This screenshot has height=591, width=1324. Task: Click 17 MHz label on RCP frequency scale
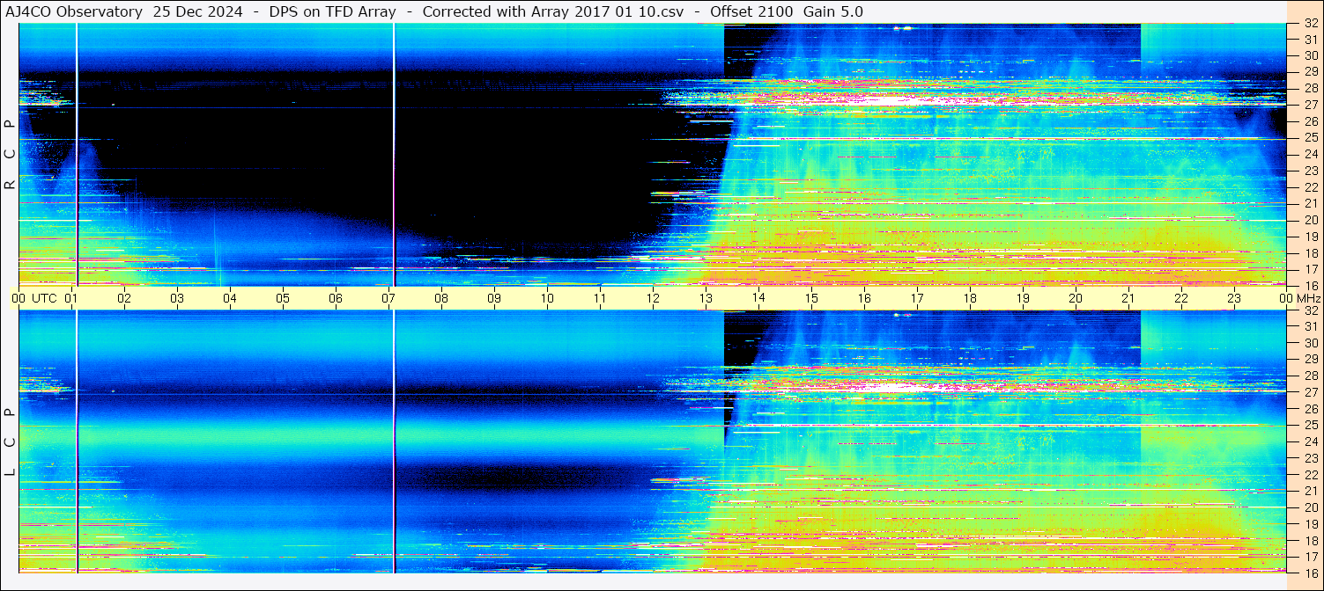[1310, 269]
